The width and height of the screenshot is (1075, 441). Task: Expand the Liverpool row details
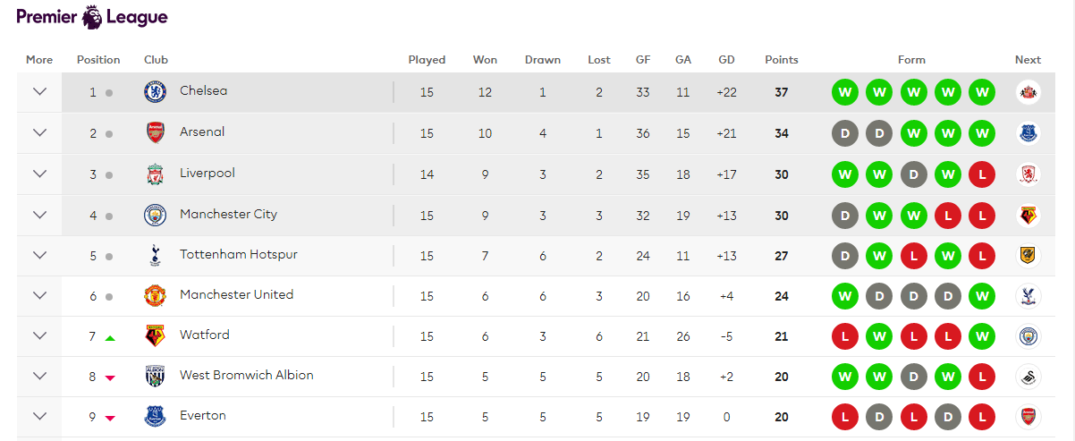39,174
